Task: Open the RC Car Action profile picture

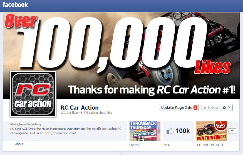Action: point(33,94)
